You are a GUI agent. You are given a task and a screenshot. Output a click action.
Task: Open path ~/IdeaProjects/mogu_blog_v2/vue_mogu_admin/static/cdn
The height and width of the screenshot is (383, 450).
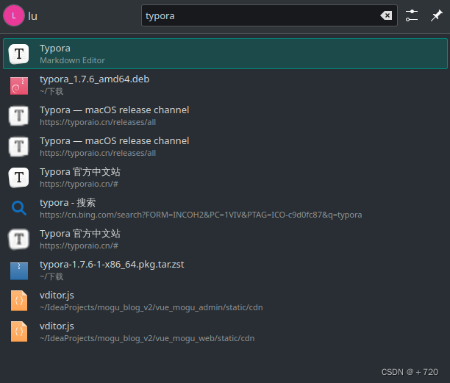click(151, 307)
